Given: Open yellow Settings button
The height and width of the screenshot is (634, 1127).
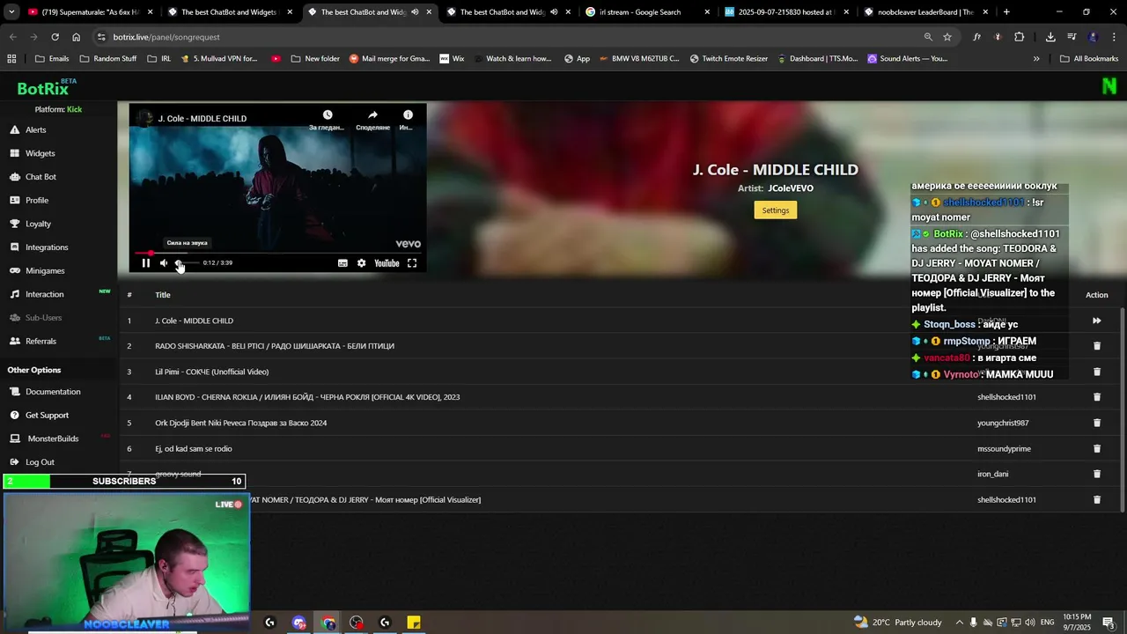Looking at the screenshot, I should pyautogui.click(x=775, y=210).
